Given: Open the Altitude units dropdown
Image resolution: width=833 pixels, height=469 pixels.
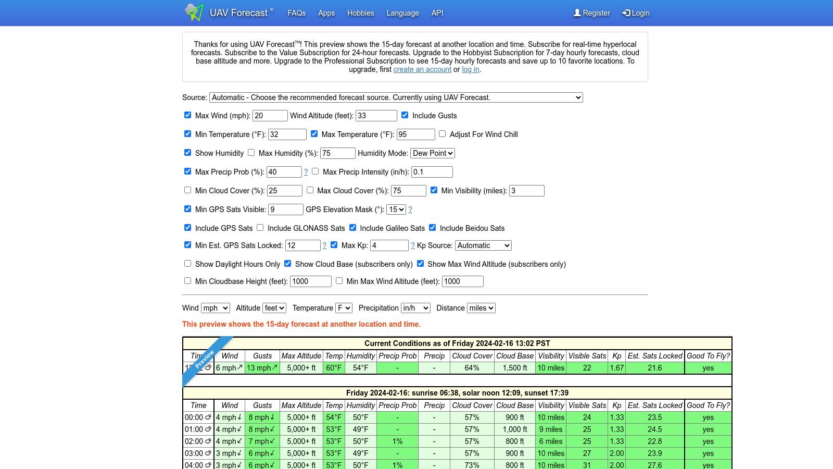Looking at the screenshot, I should [274, 308].
